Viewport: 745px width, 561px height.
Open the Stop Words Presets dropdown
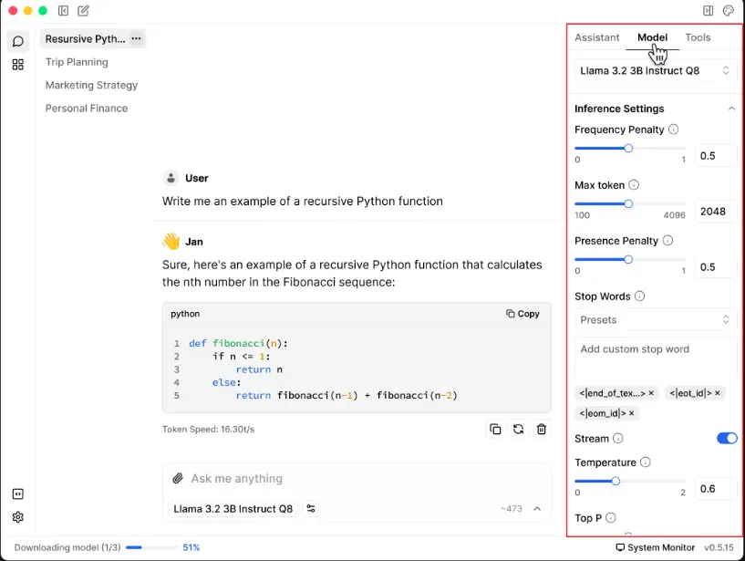click(x=656, y=320)
